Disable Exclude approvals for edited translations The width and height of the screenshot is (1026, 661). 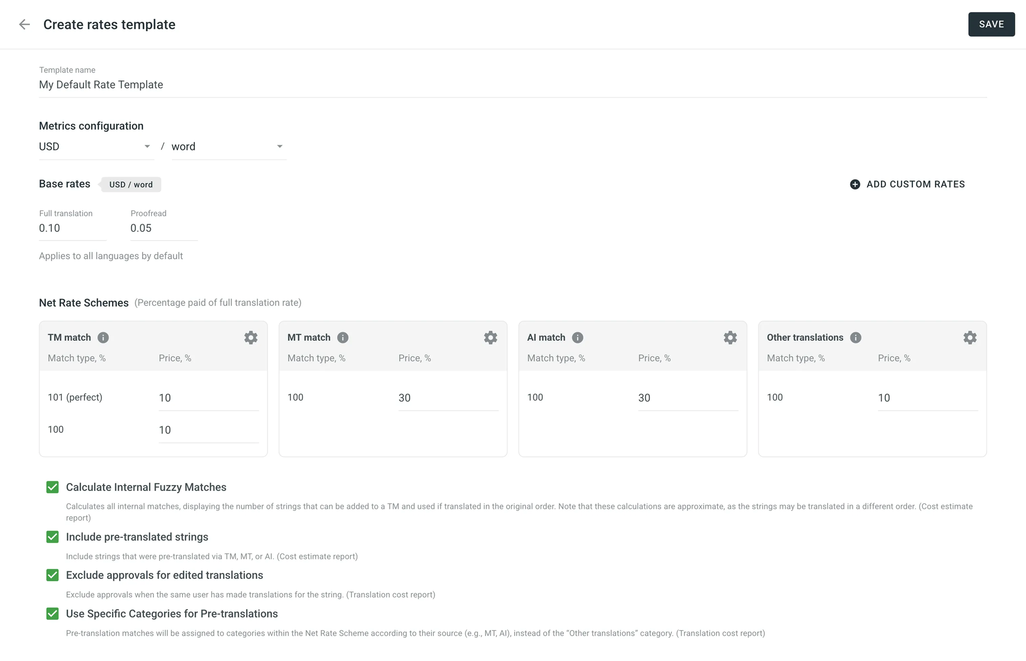point(52,575)
